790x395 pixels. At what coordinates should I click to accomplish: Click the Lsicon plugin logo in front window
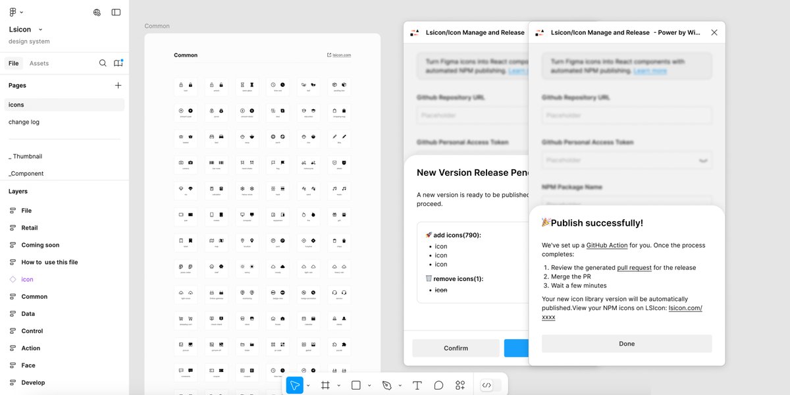point(540,32)
